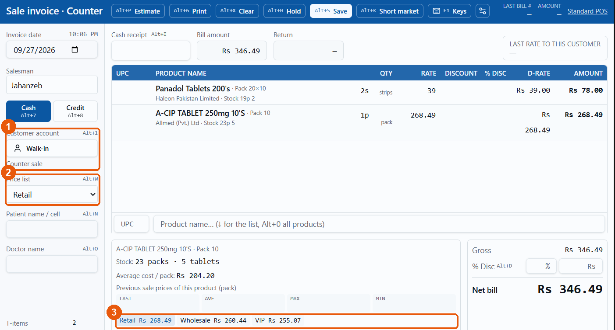Choose the Retail Rs 268.49 price chip
The width and height of the screenshot is (615, 330).
pyautogui.click(x=146, y=320)
